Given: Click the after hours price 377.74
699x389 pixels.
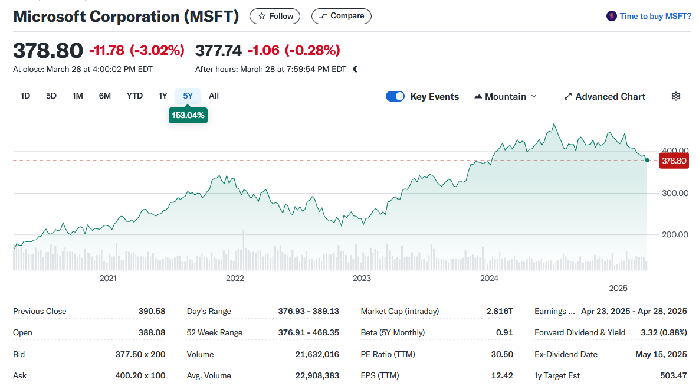Looking at the screenshot, I should point(218,51).
